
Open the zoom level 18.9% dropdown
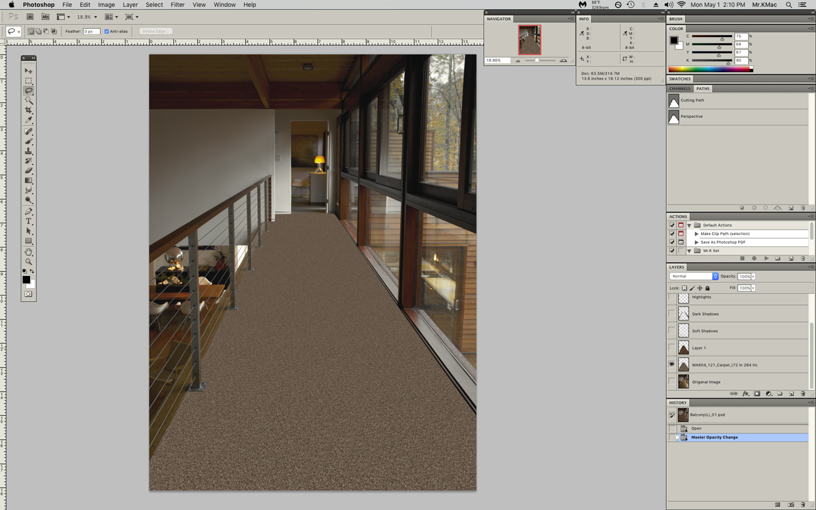pyautogui.click(x=87, y=17)
